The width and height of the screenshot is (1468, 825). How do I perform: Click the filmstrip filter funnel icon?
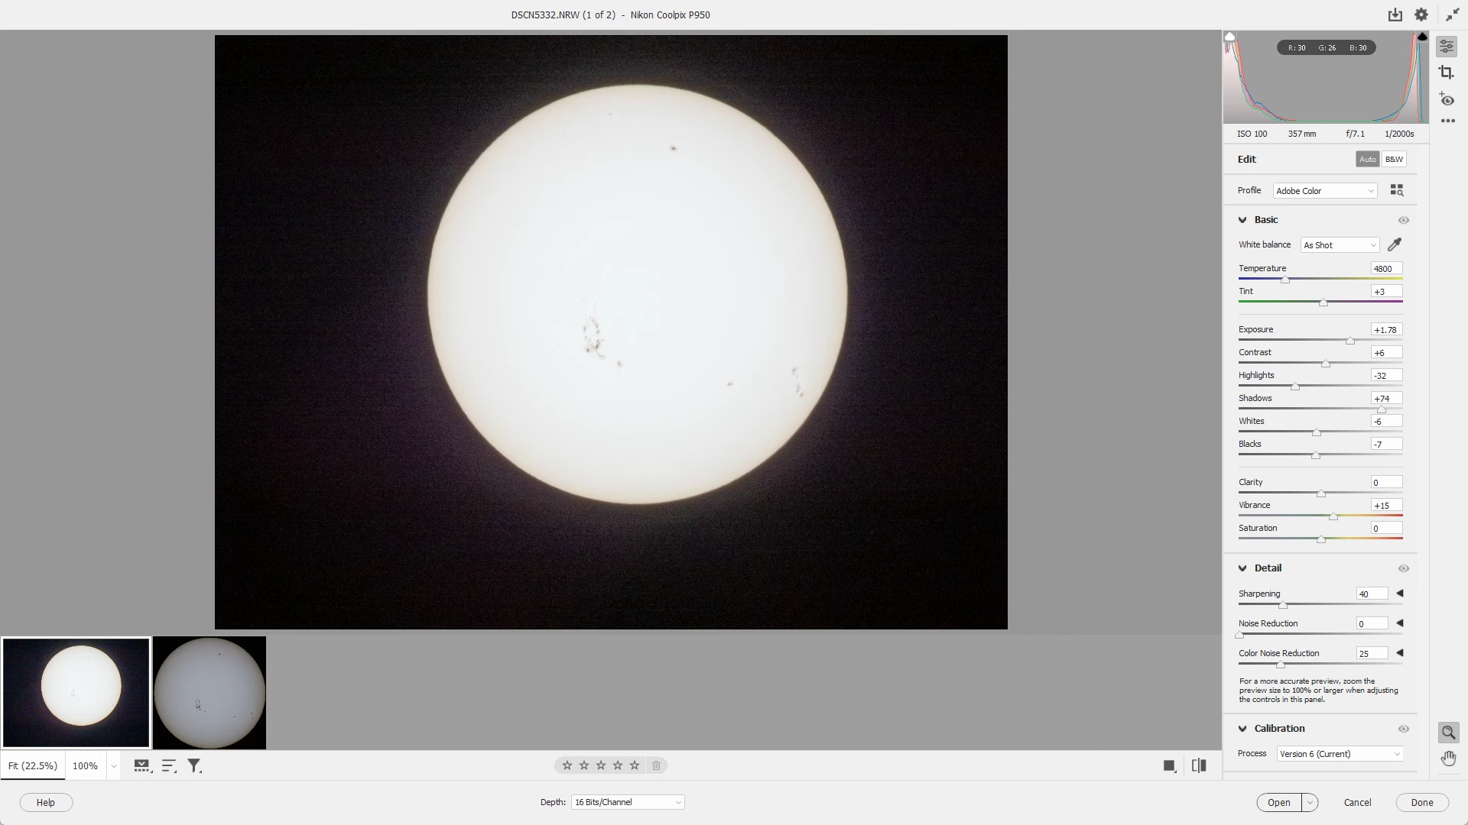point(194,765)
